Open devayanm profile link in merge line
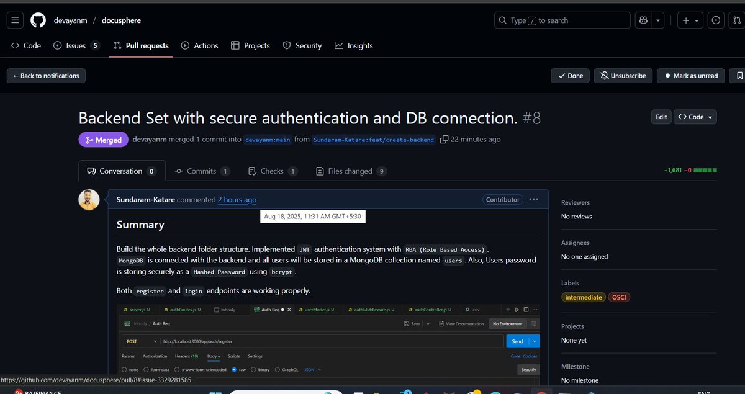745x394 pixels. (x=150, y=140)
